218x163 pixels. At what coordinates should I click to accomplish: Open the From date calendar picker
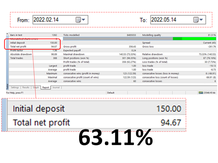pos(78,20)
